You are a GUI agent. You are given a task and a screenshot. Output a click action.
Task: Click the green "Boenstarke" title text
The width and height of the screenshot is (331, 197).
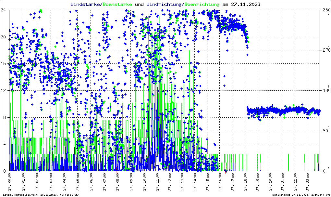pos(117,5)
